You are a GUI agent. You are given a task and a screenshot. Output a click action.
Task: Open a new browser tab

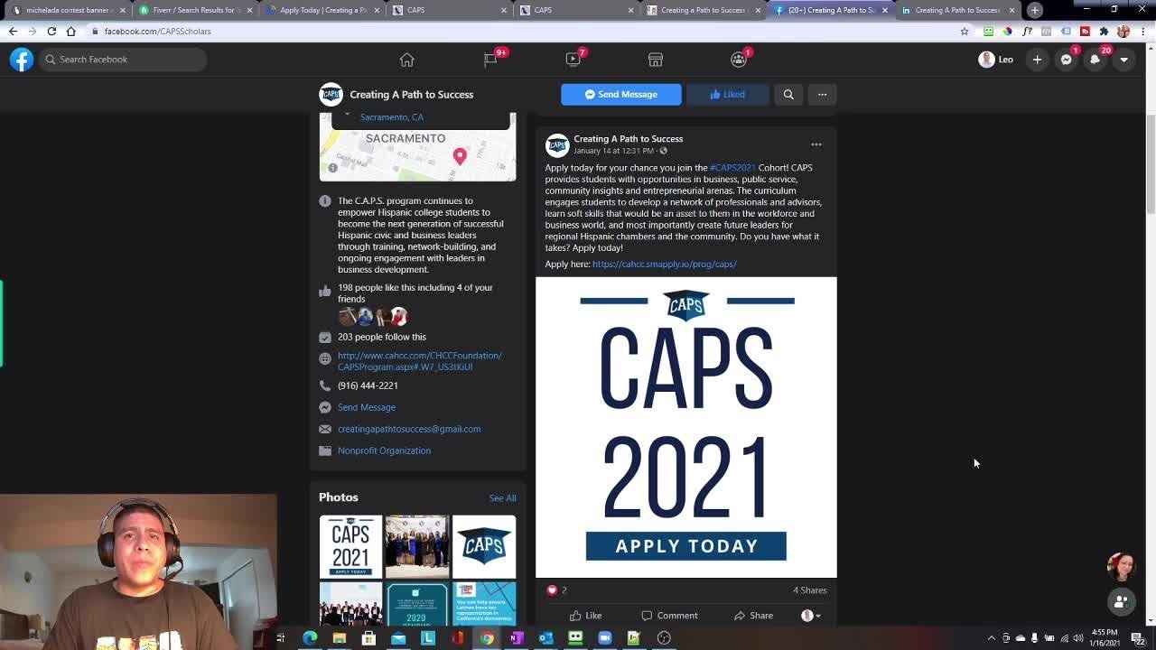coord(1035,10)
